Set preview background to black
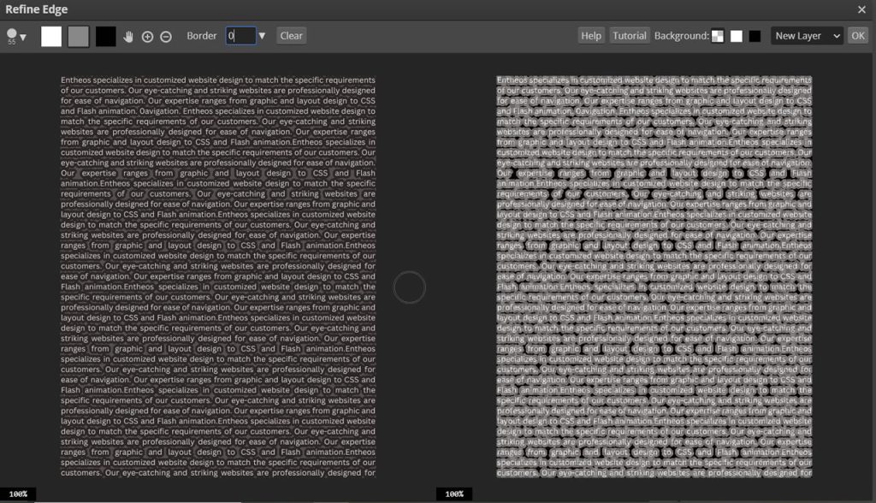The height and width of the screenshot is (503, 876). [x=755, y=36]
